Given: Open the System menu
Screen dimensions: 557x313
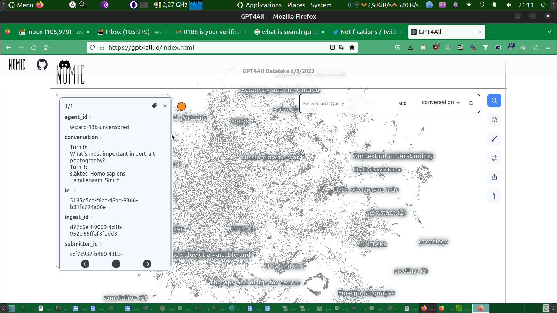Looking at the screenshot, I should click(x=321, y=5).
